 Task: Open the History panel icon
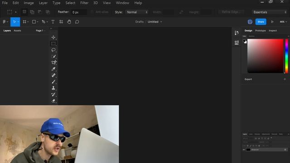click(x=237, y=33)
